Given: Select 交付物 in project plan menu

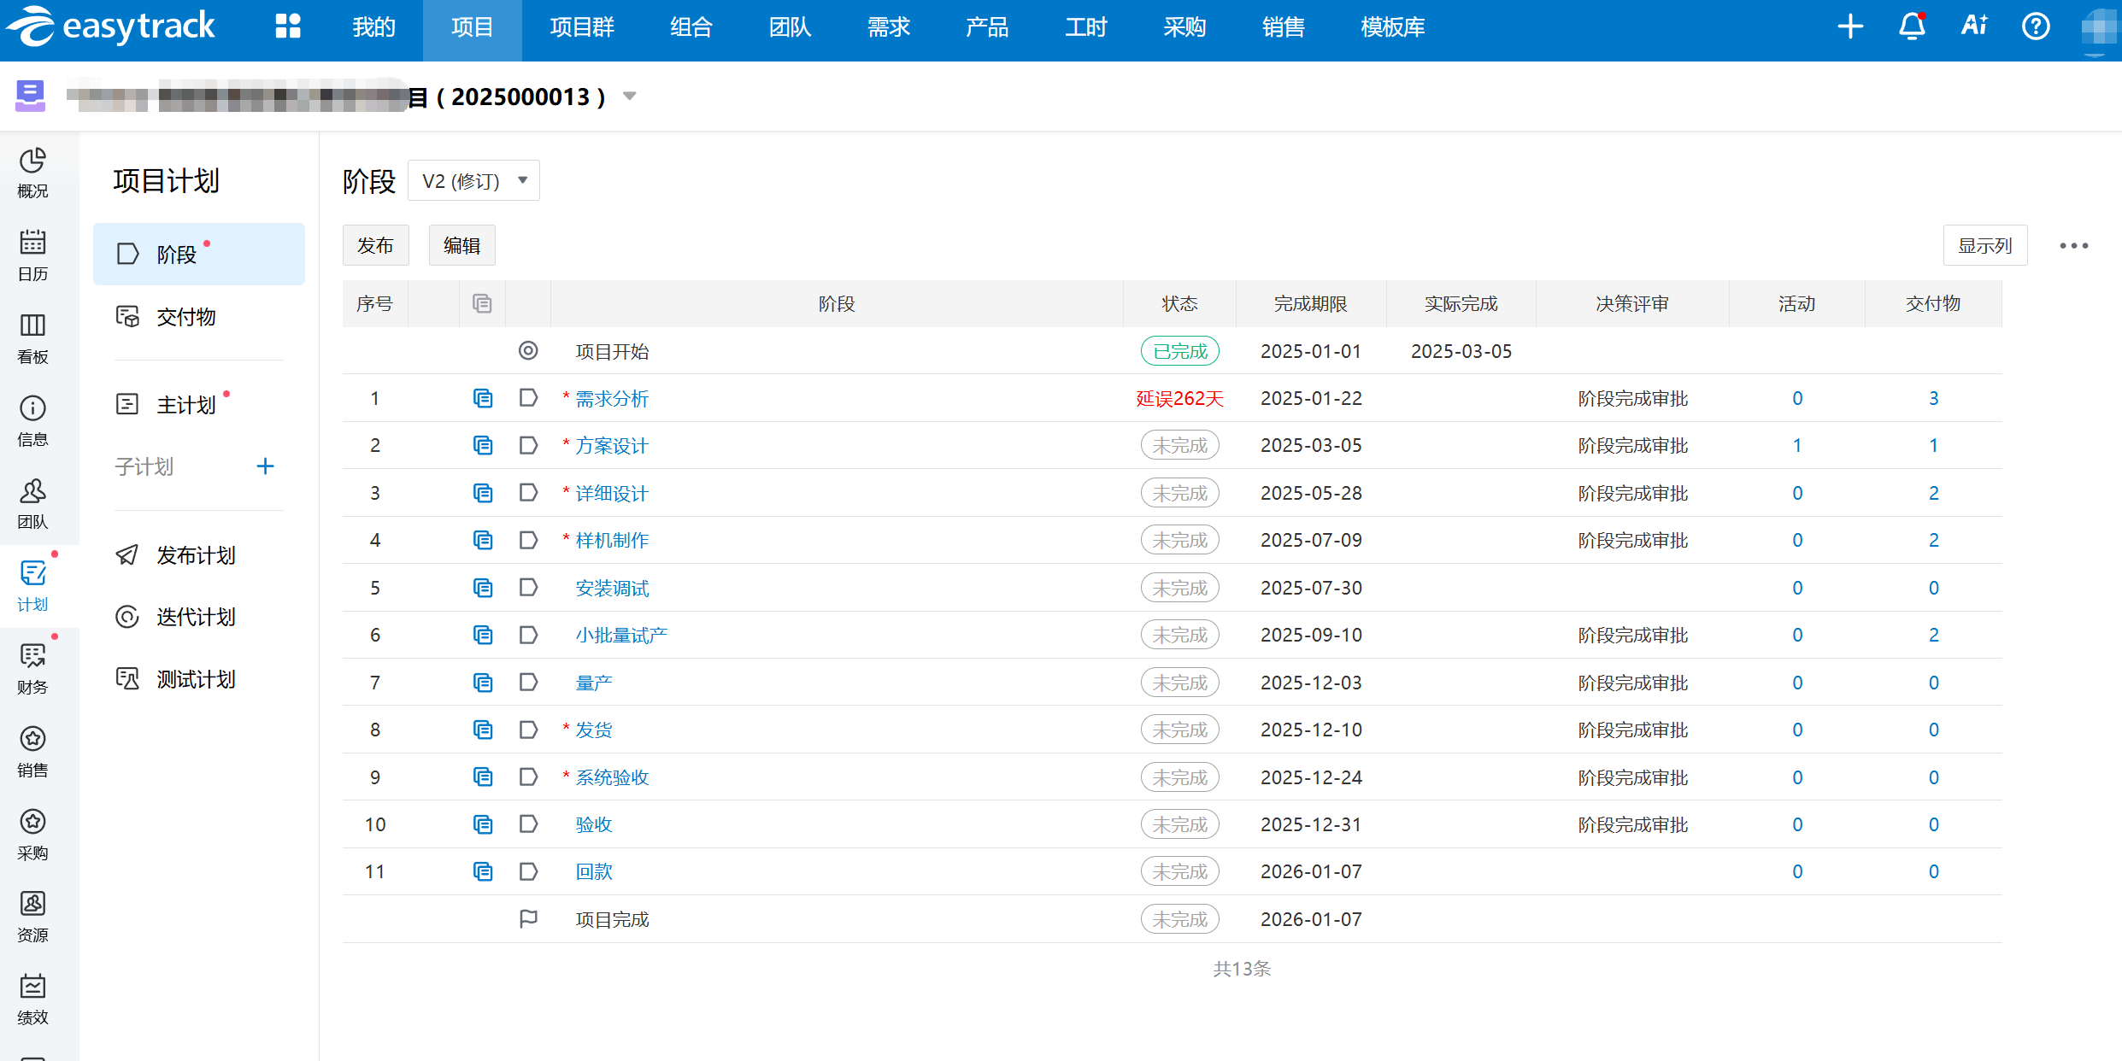Looking at the screenshot, I should (x=185, y=317).
